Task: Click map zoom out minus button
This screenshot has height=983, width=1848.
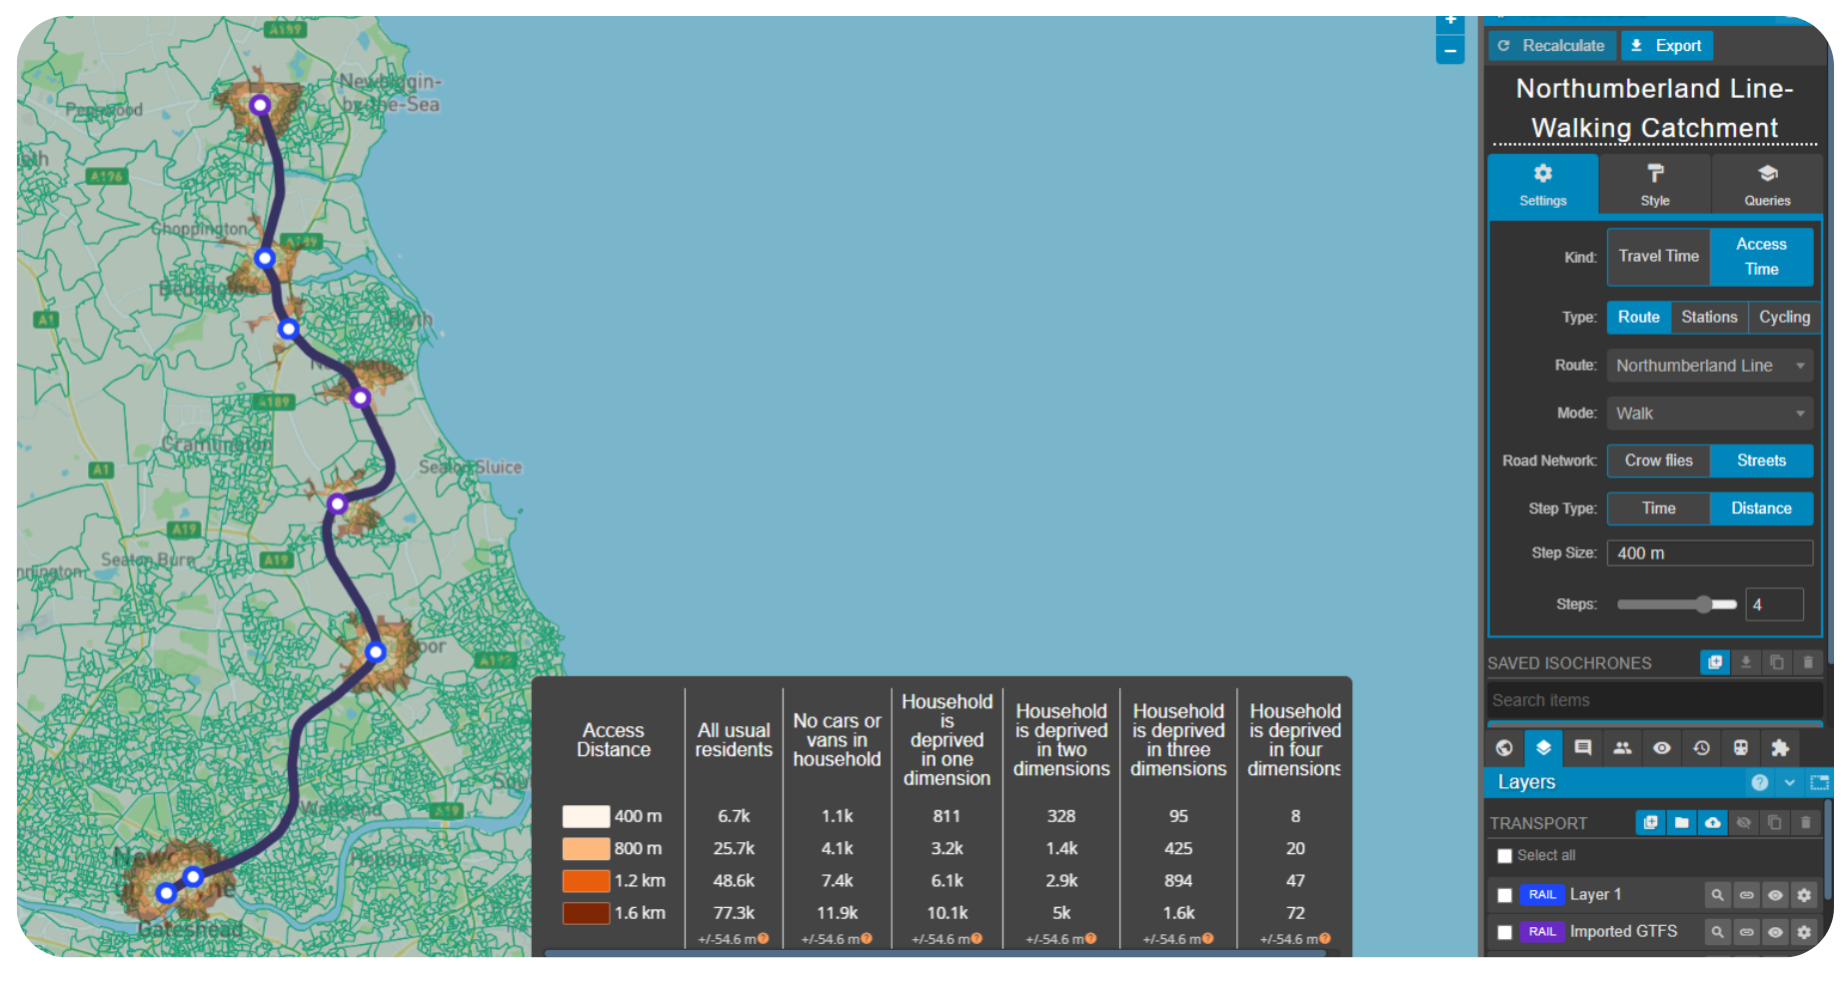Action: [1450, 50]
